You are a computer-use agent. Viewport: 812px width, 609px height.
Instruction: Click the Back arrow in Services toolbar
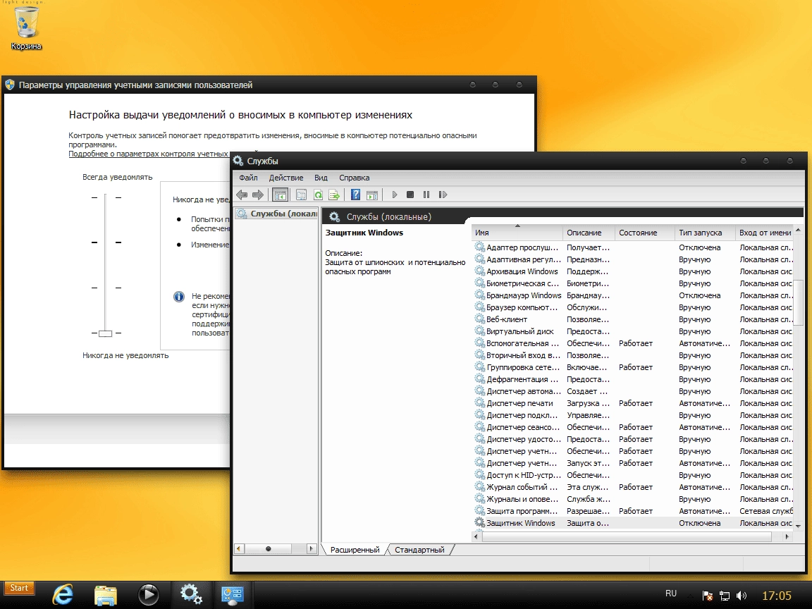click(242, 195)
